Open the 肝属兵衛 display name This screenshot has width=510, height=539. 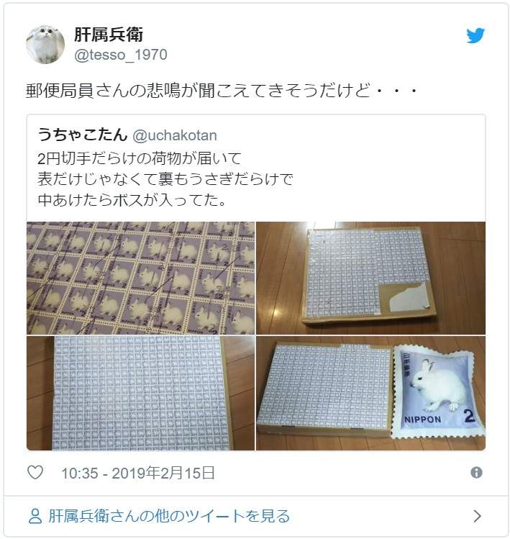pyautogui.click(x=109, y=35)
